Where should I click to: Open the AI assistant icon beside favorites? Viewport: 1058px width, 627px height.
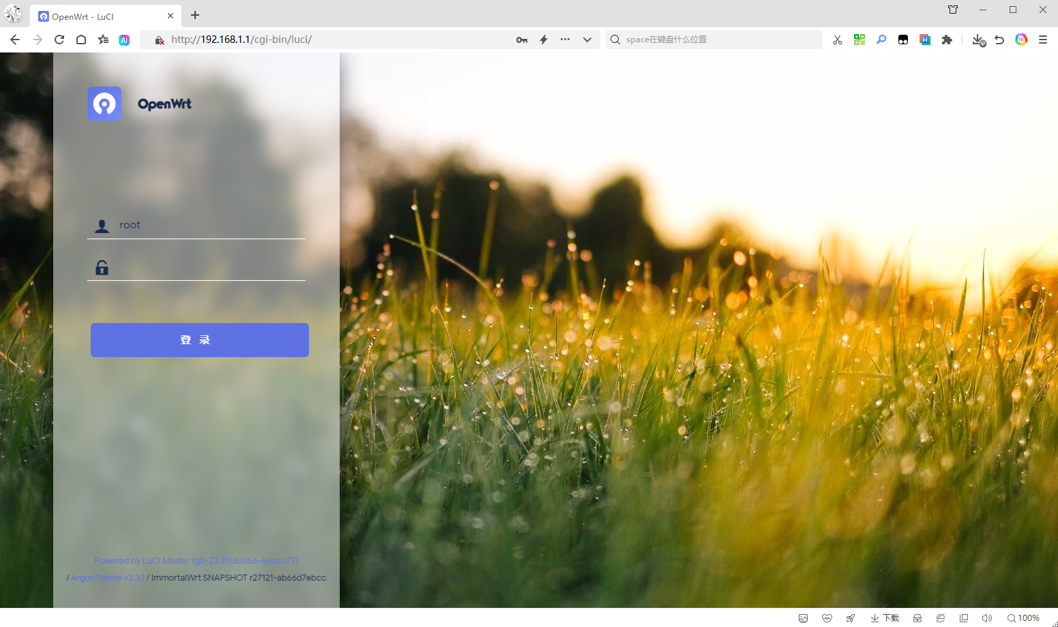pyautogui.click(x=124, y=40)
